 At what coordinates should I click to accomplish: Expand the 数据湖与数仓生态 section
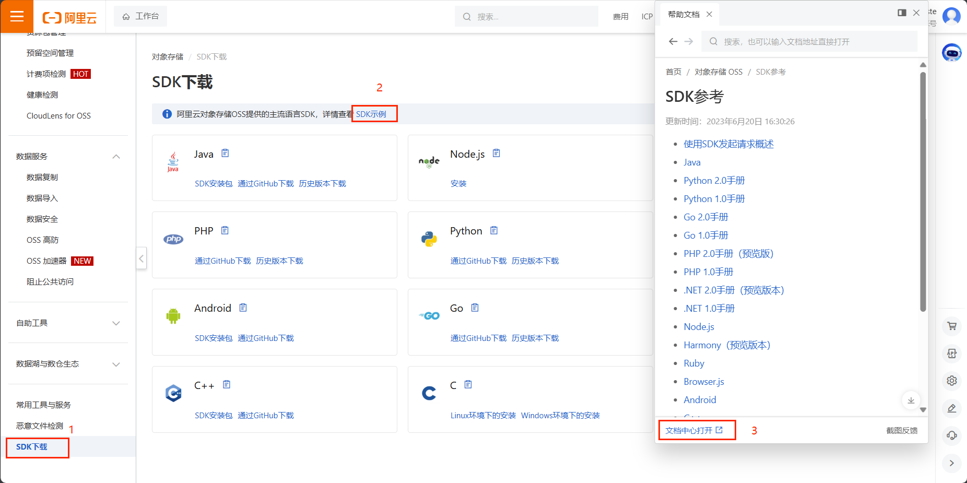[116, 364]
